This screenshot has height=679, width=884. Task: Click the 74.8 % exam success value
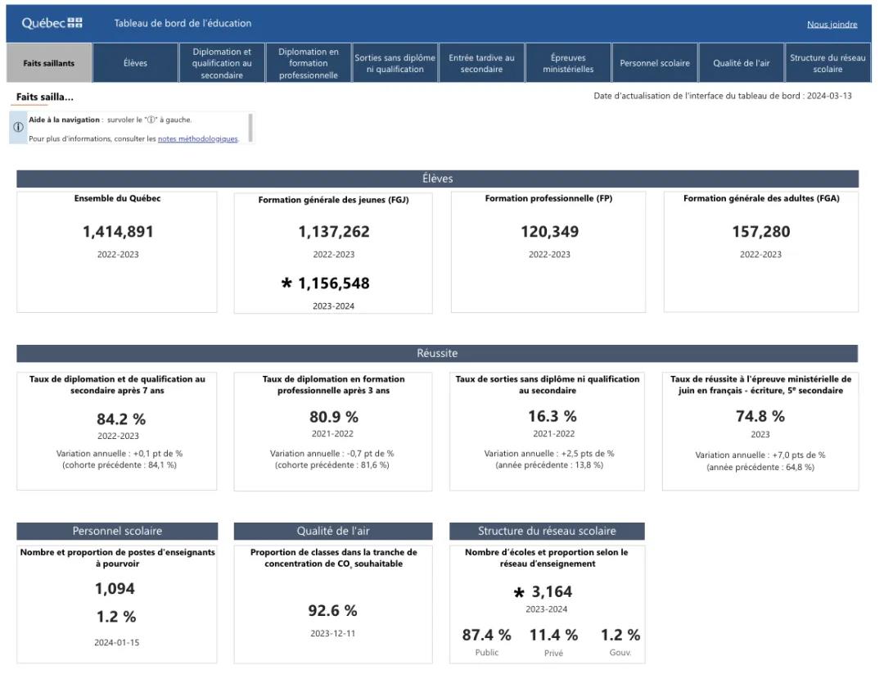tap(760, 416)
